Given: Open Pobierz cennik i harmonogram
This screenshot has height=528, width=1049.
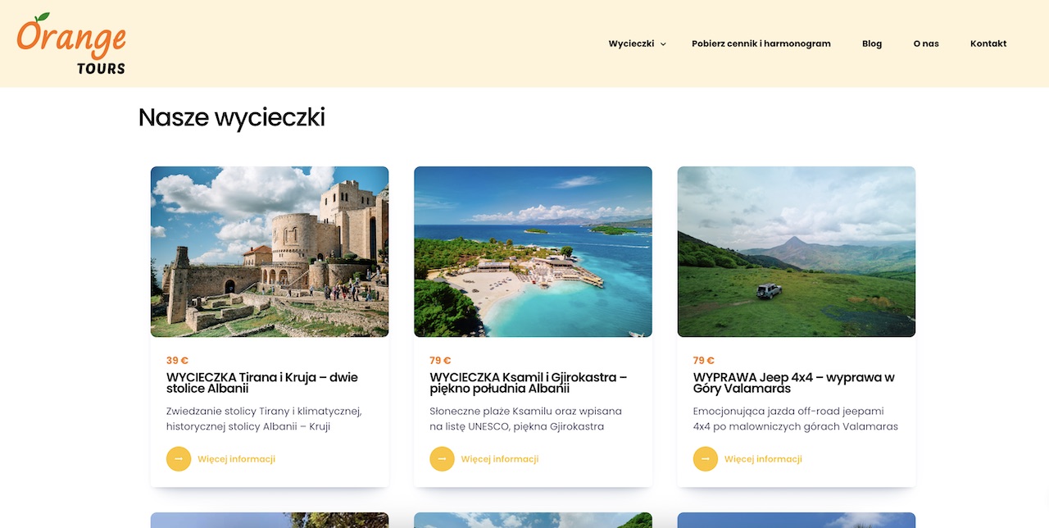Looking at the screenshot, I should pos(761,43).
